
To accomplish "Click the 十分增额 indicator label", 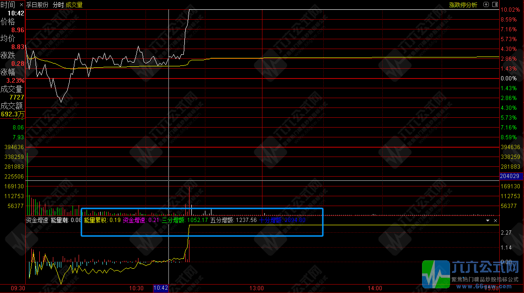I will (270, 220).
